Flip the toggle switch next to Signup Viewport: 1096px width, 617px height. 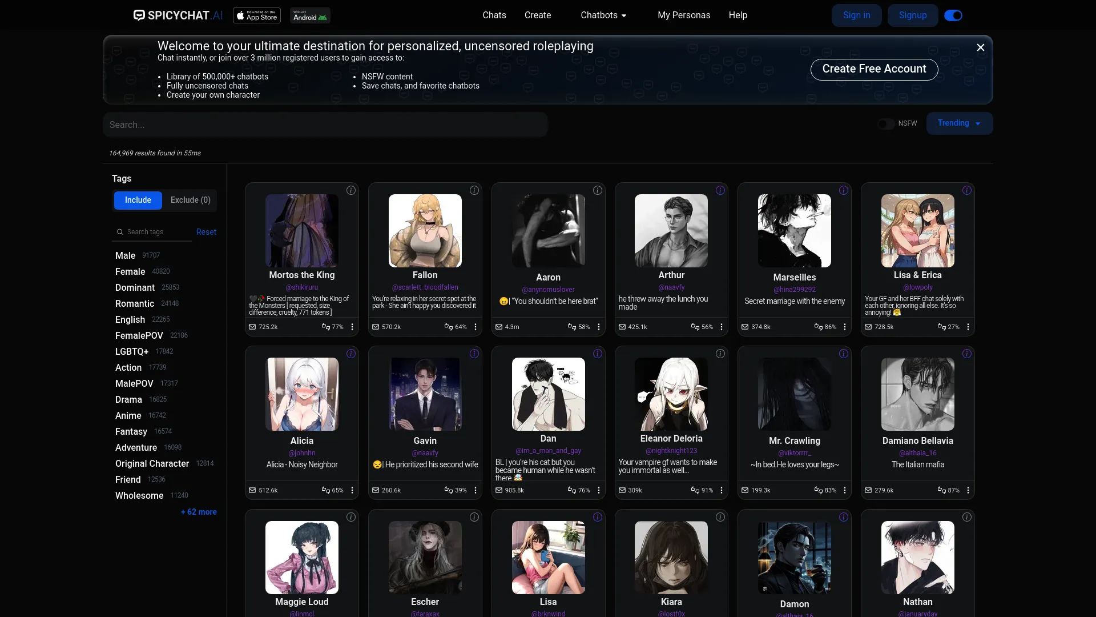[x=953, y=15]
